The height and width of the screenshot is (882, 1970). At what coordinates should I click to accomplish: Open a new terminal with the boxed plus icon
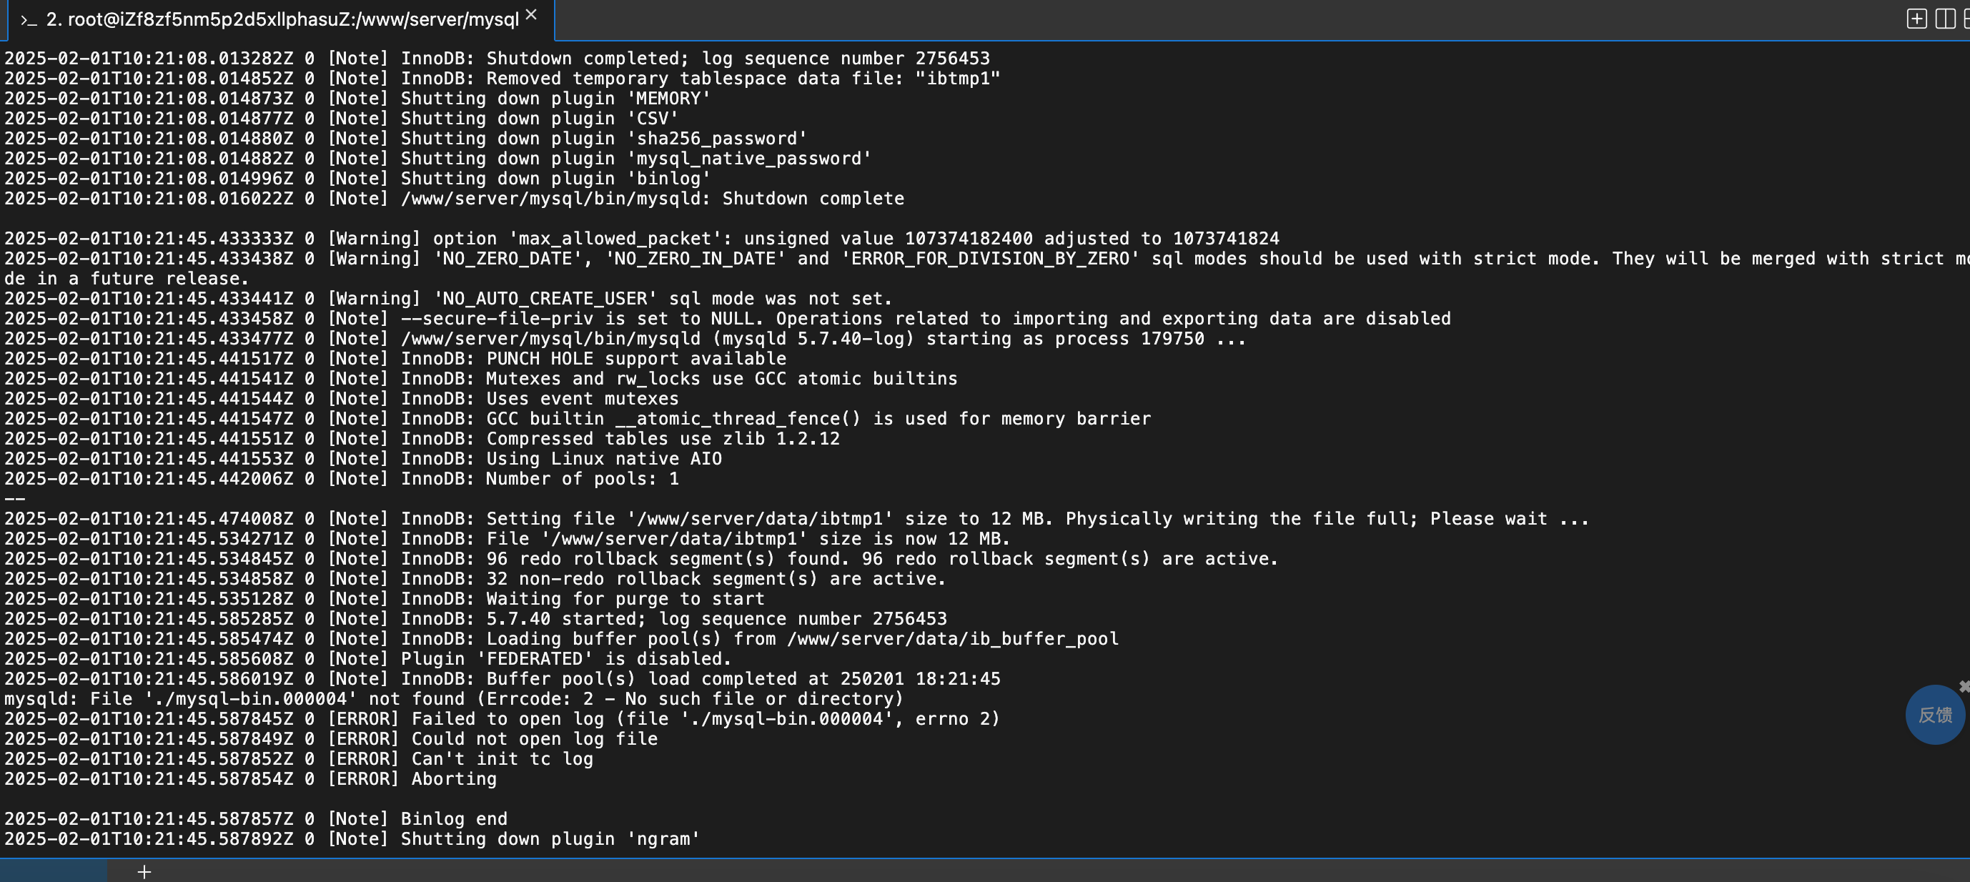(x=1916, y=19)
